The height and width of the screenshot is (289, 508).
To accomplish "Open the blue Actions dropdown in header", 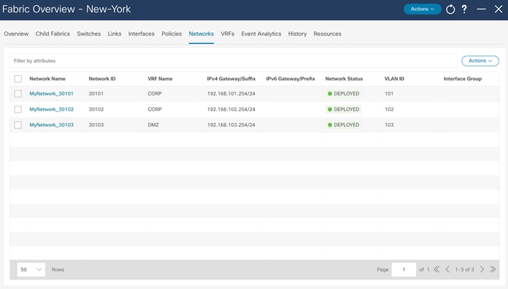I will (x=422, y=9).
